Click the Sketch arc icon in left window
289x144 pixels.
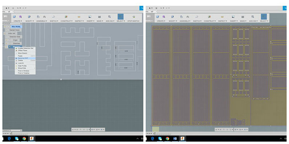pos(53,17)
